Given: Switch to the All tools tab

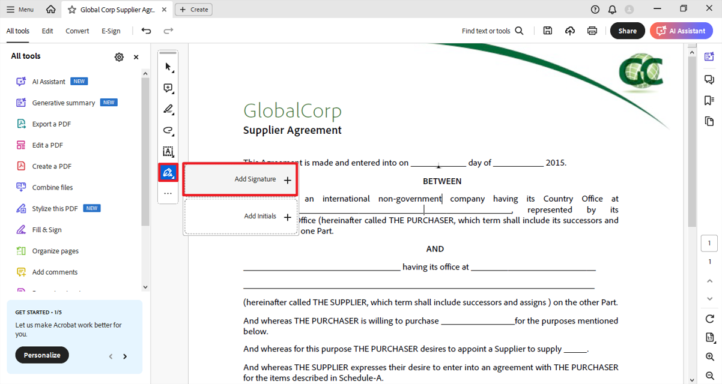Looking at the screenshot, I should 18,31.
